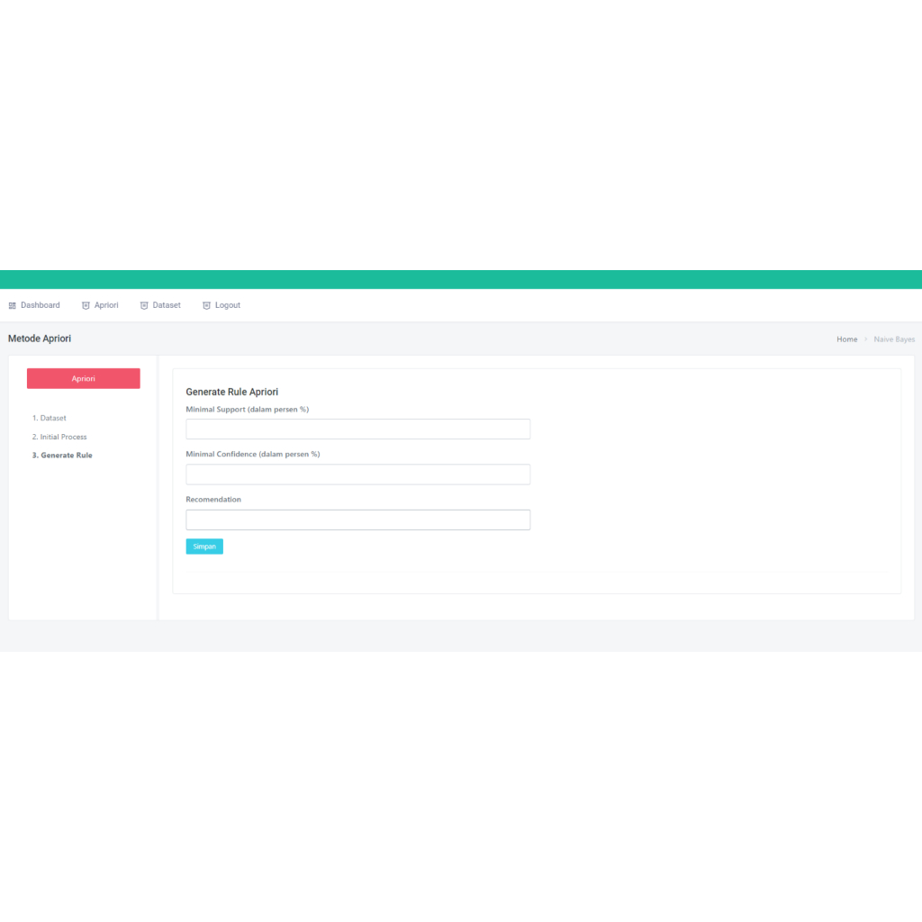Click the Minimal Confidence label
The width and height of the screenshot is (922, 922).
click(x=253, y=454)
